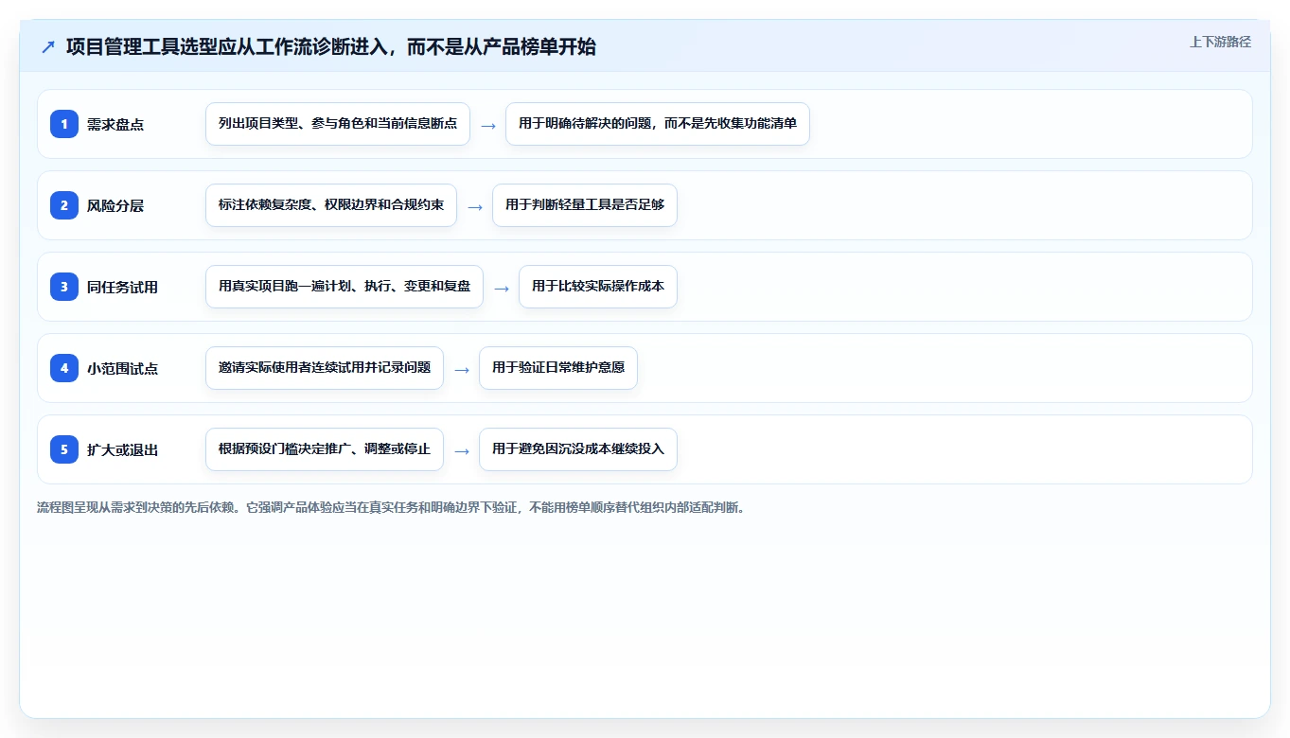Click the box 列出项目类型、参与角色和当前信息断点
This screenshot has height=738, width=1290.
coord(338,124)
